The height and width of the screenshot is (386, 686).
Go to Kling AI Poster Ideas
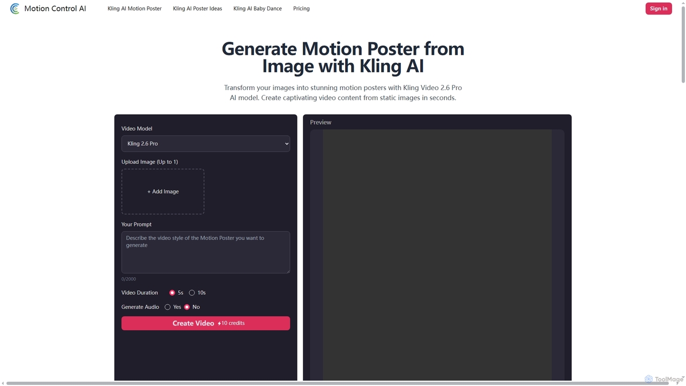(x=197, y=9)
